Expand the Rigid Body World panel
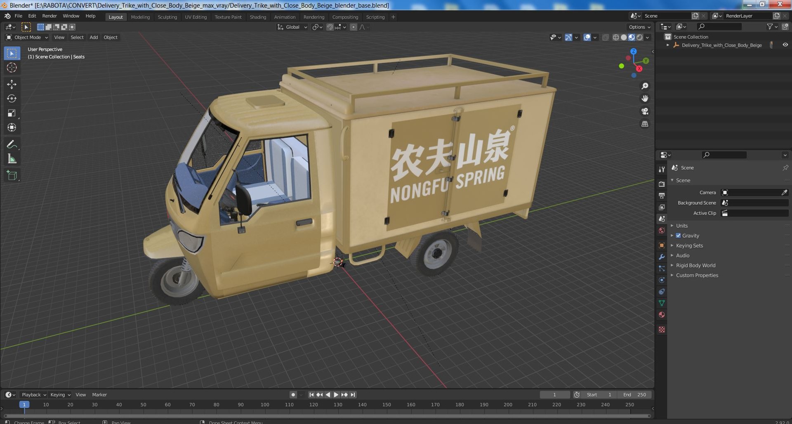792x424 pixels. point(695,265)
